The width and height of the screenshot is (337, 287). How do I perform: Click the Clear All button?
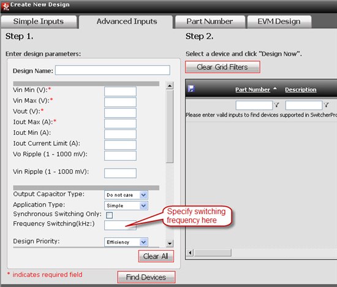tap(156, 256)
